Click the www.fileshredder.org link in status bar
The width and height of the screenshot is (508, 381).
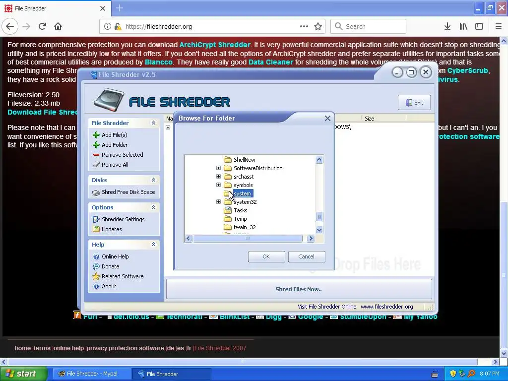pos(387,307)
